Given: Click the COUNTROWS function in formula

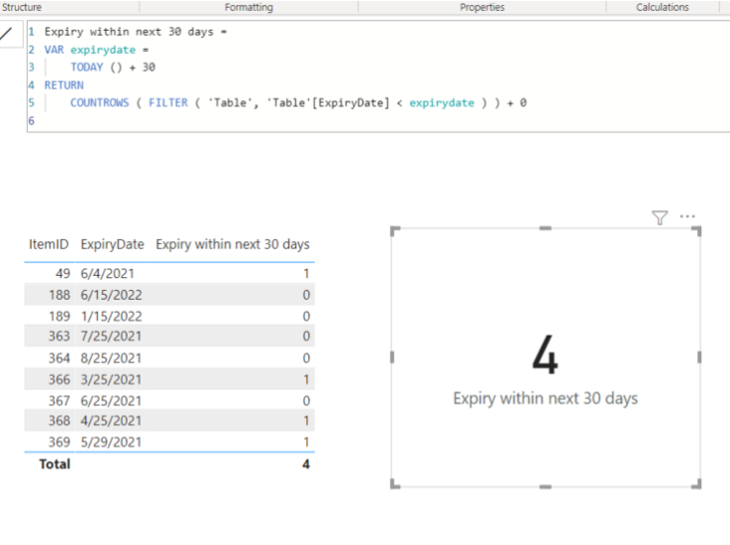Looking at the screenshot, I should (x=99, y=103).
